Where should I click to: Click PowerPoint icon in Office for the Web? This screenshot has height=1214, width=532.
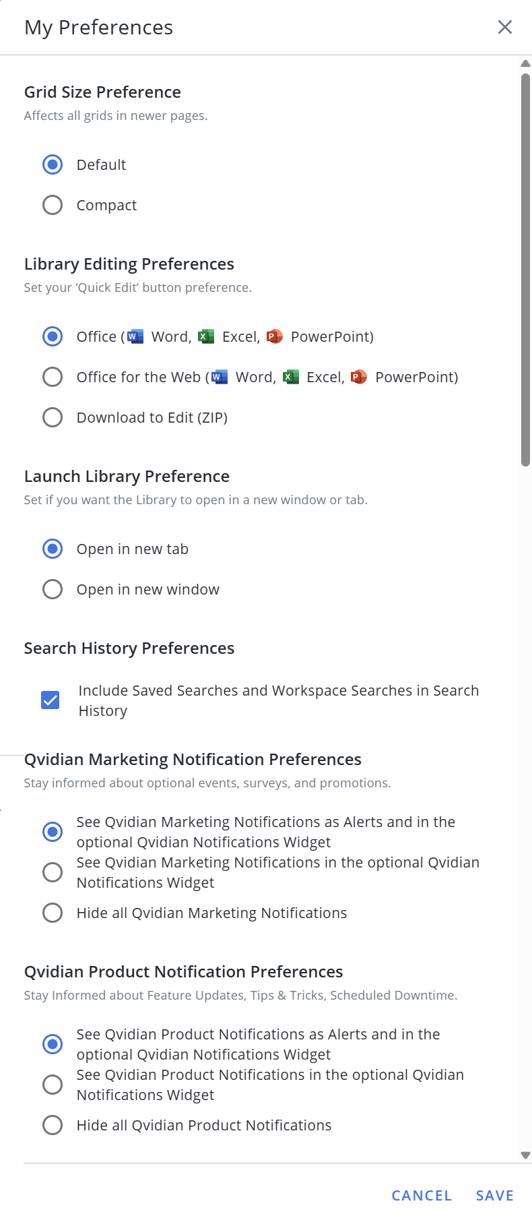pos(359,377)
